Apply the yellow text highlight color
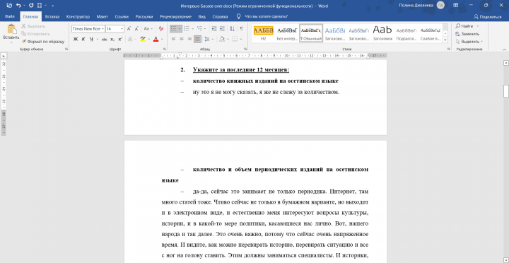This screenshot has height=263, width=509. tap(143, 39)
